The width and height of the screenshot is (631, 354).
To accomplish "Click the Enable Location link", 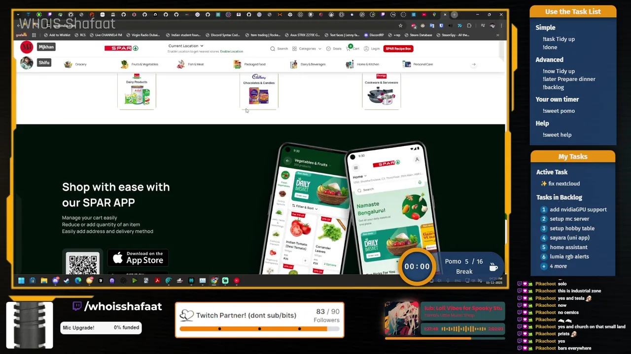I will pyautogui.click(x=232, y=51).
